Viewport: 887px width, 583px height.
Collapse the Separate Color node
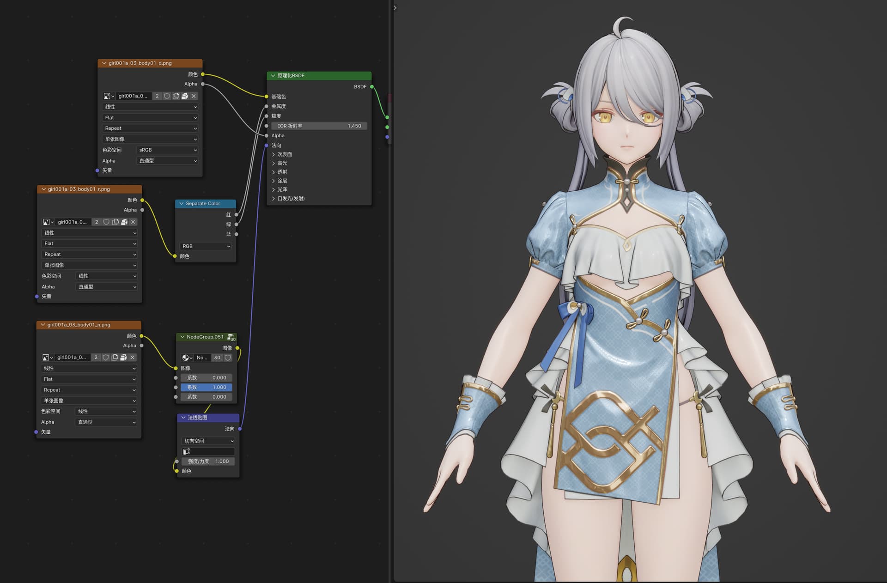182,204
